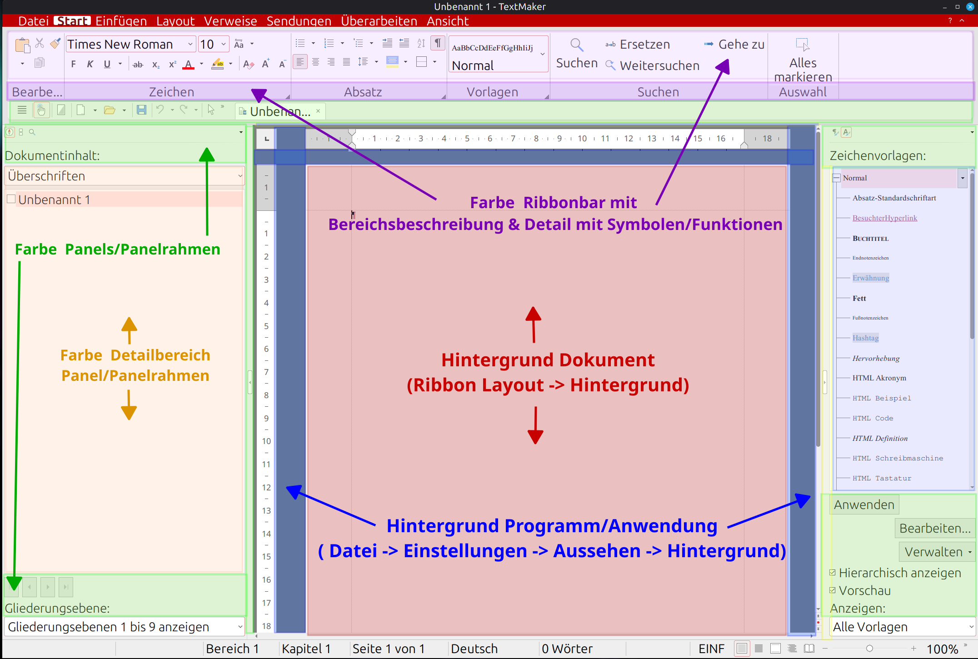Click the font color A swatch

188,65
